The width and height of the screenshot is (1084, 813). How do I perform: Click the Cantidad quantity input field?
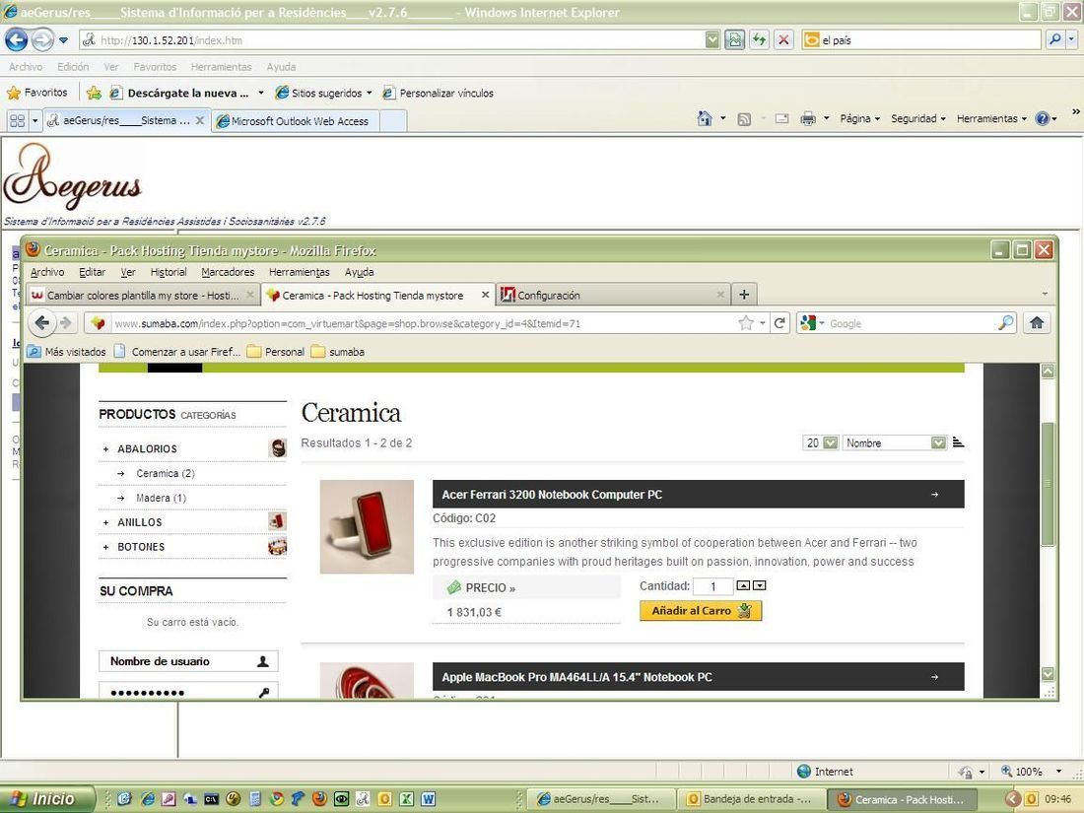[712, 586]
